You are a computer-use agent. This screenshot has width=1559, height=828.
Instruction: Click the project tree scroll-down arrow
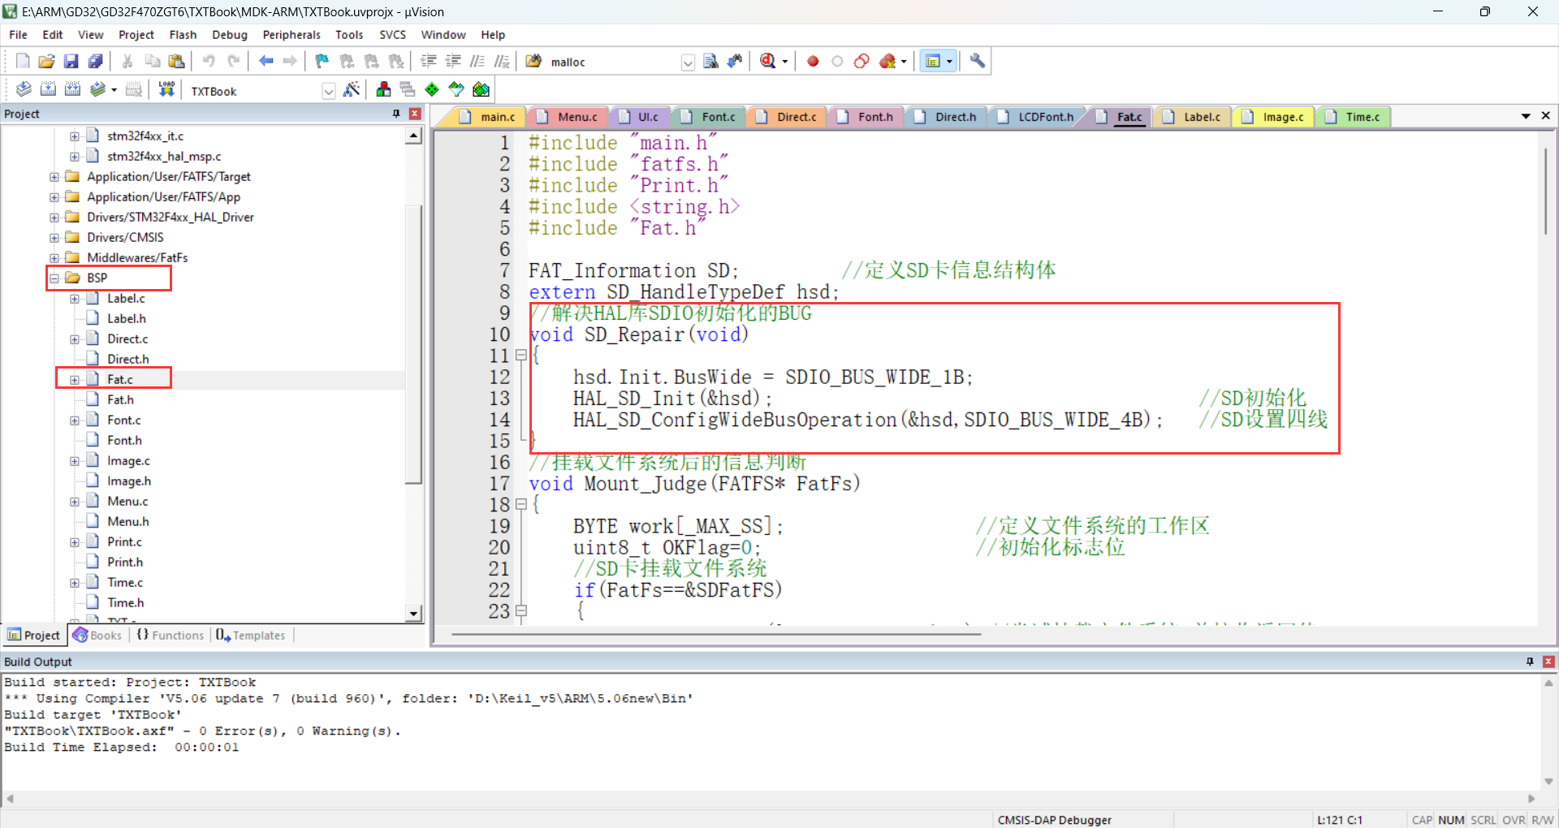414,614
